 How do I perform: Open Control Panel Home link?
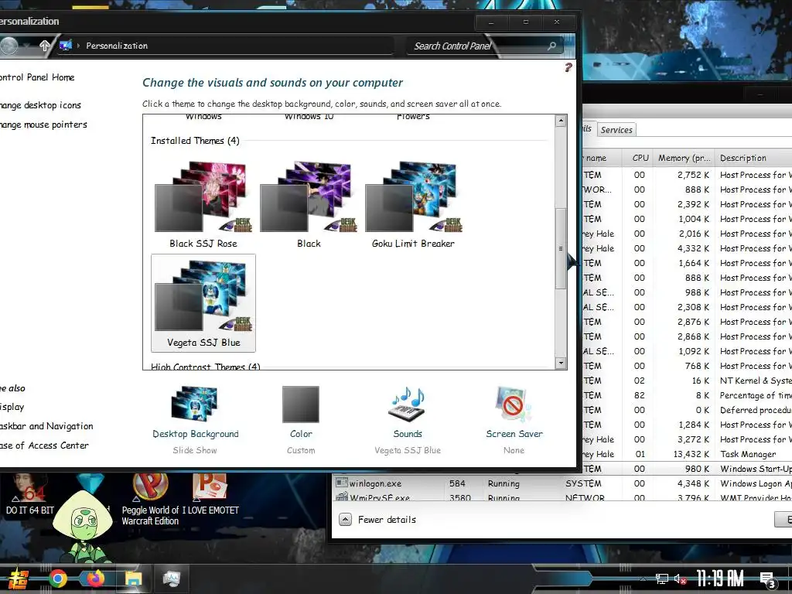pos(37,77)
